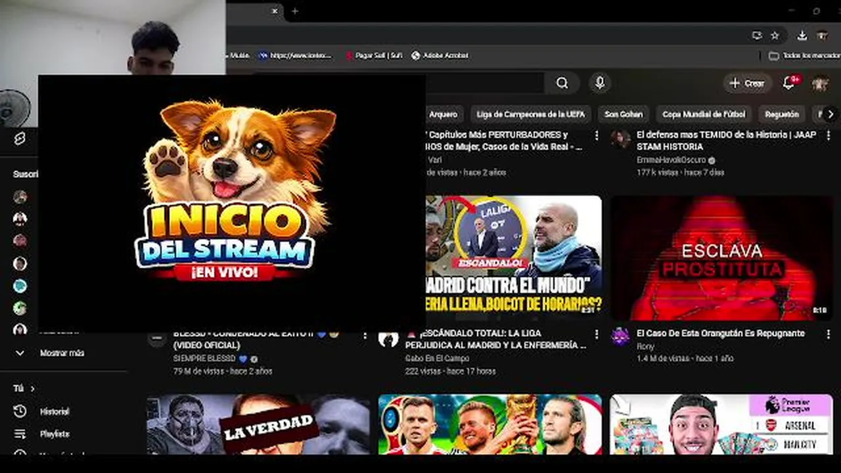Open 'El Caso De Esta Orangután Es Repugnante'
This screenshot has width=841, height=473.
pos(720,333)
